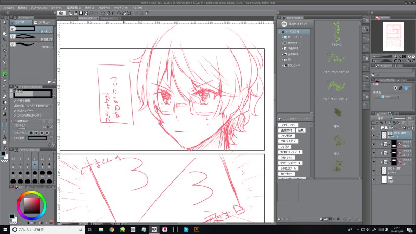Expand Manga material folder
This screenshot has width=416, height=234.
coord(282,48)
